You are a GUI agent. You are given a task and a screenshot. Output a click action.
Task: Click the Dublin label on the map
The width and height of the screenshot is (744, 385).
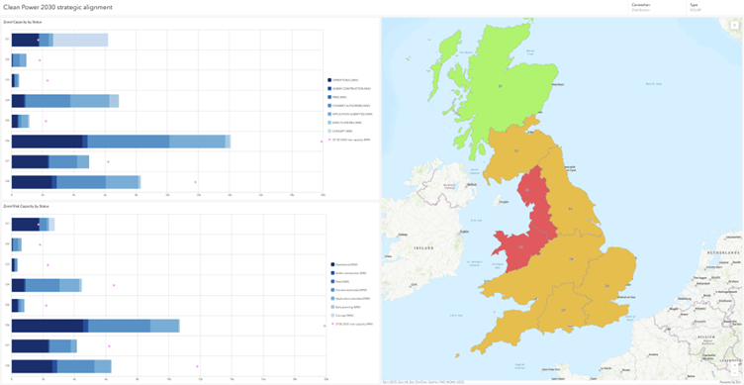pos(464,232)
